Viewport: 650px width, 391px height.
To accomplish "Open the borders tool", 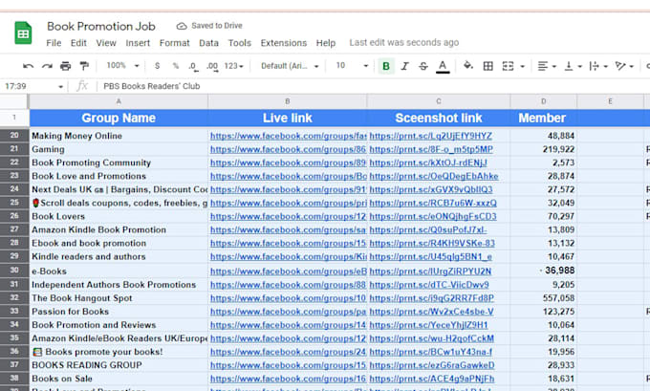I will [488, 66].
